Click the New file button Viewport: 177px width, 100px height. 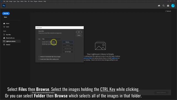point(6,13)
